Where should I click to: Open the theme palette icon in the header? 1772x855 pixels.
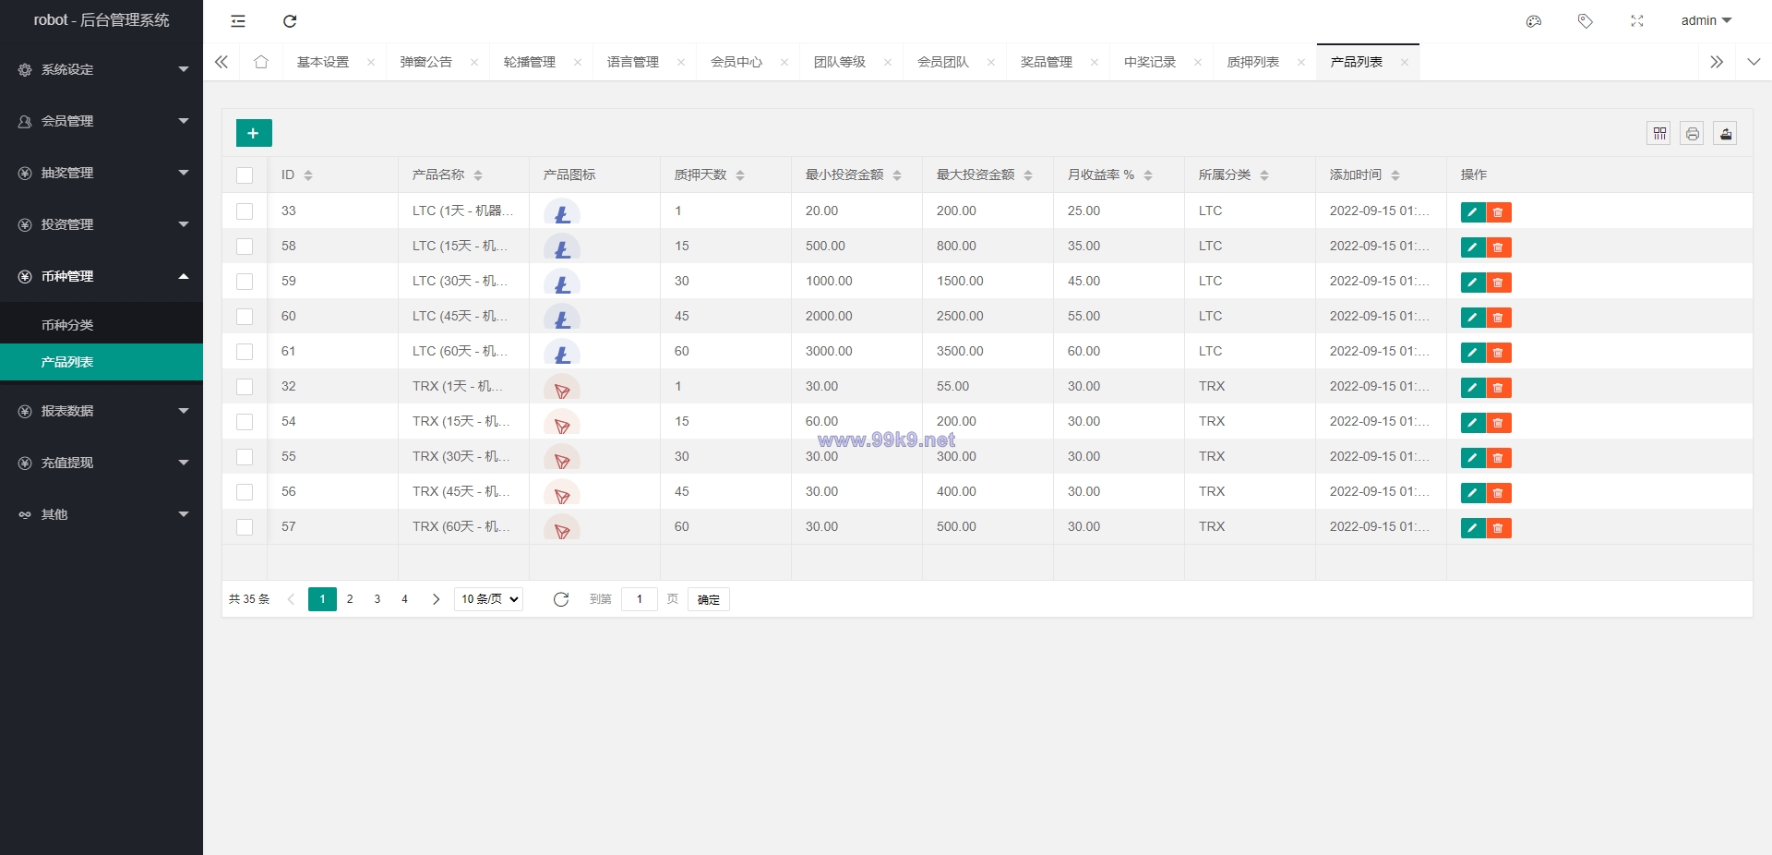click(x=1534, y=21)
